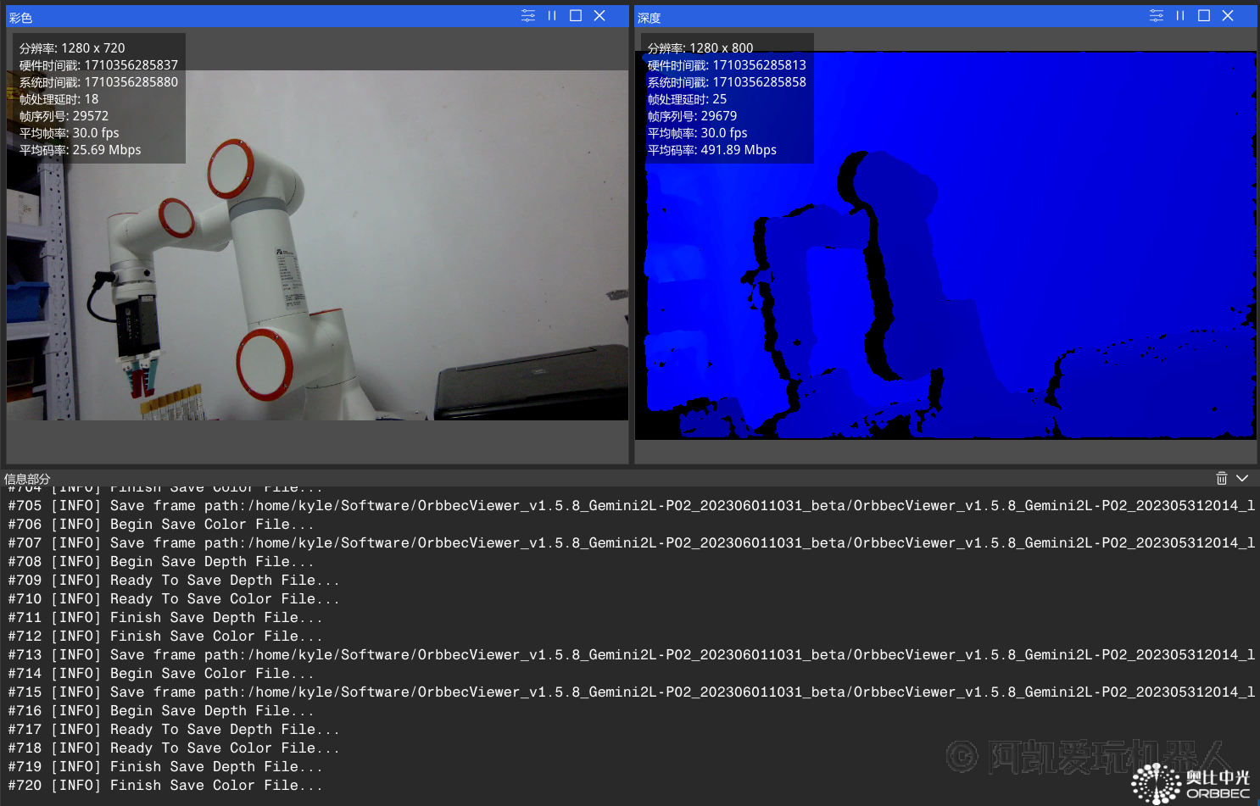The width and height of the screenshot is (1260, 806).
Task: Open settings sliders for the 彩色 stream
Action: [528, 16]
